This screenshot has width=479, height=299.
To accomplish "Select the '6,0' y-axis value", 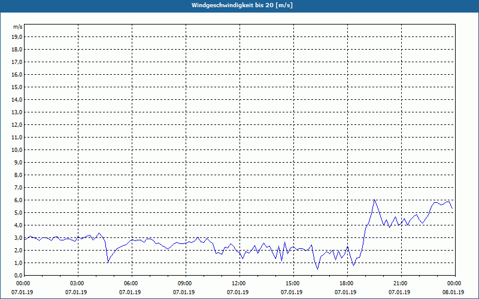I will [x=19, y=200].
